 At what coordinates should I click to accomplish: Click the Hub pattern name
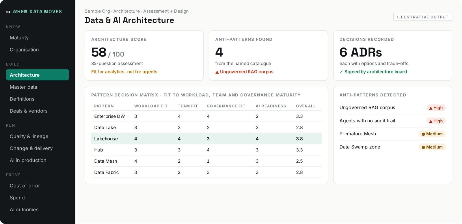(x=98, y=150)
